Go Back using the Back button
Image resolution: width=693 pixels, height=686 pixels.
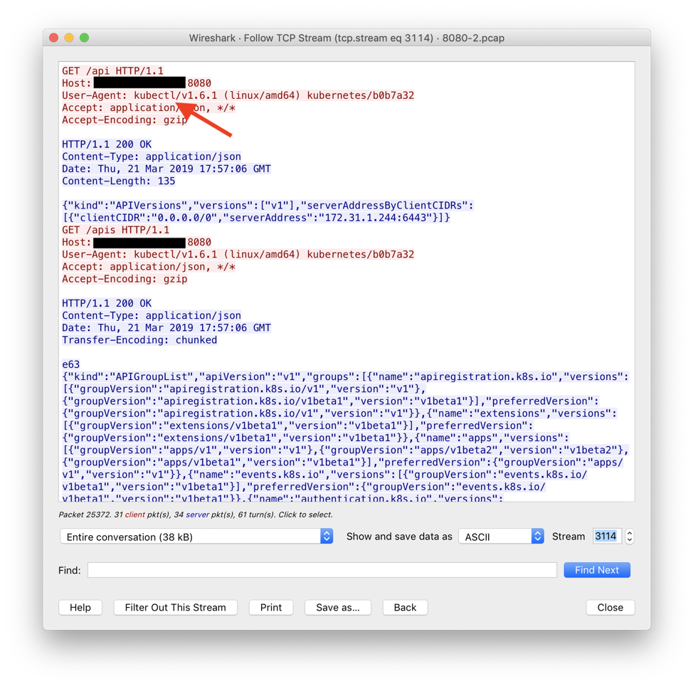click(405, 608)
